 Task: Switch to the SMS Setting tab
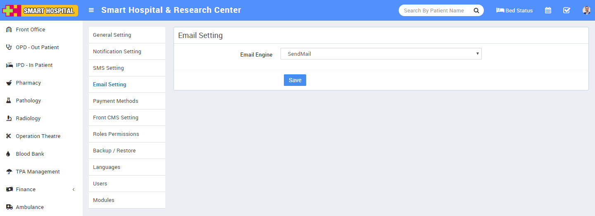(108, 68)
